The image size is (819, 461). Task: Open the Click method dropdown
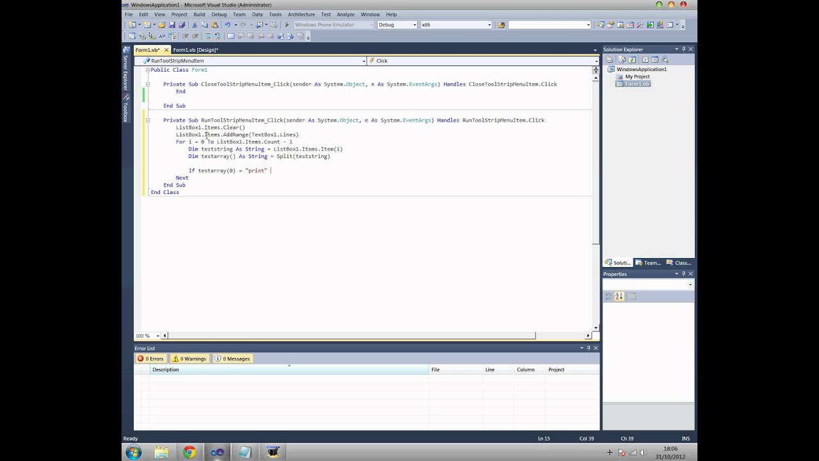[x=596, y=61]
